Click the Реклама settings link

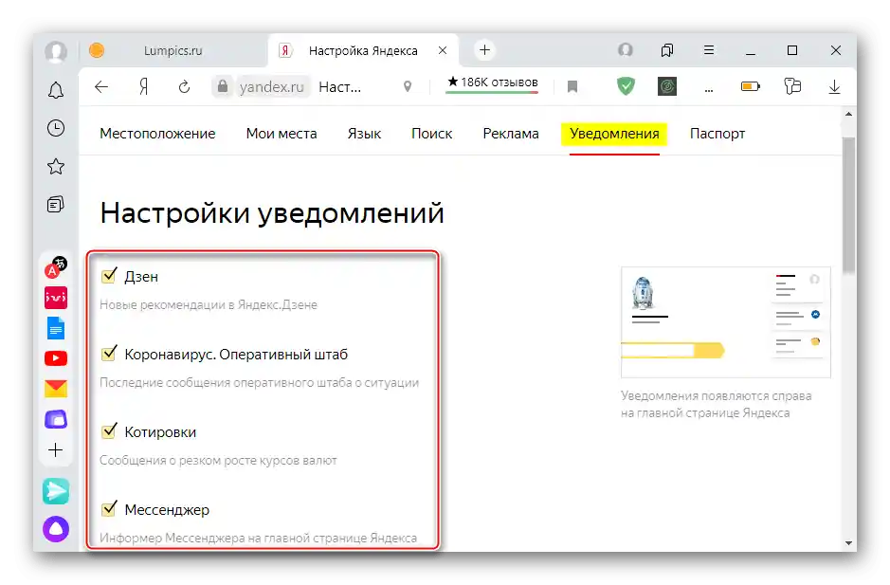pos(510,134)
